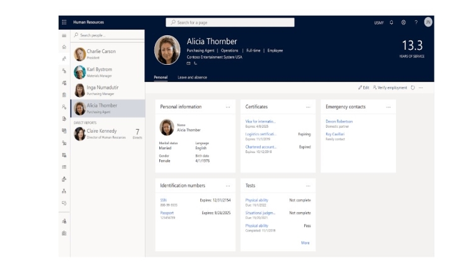Click the refresh icon beside Verify employment

pos(413,87)
